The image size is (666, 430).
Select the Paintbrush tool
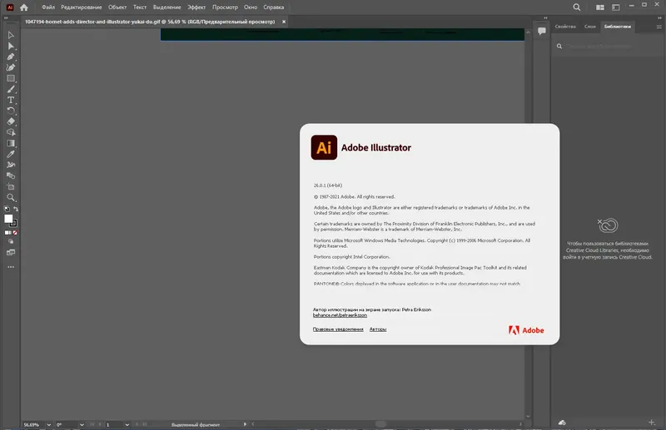tap(11, 89)
